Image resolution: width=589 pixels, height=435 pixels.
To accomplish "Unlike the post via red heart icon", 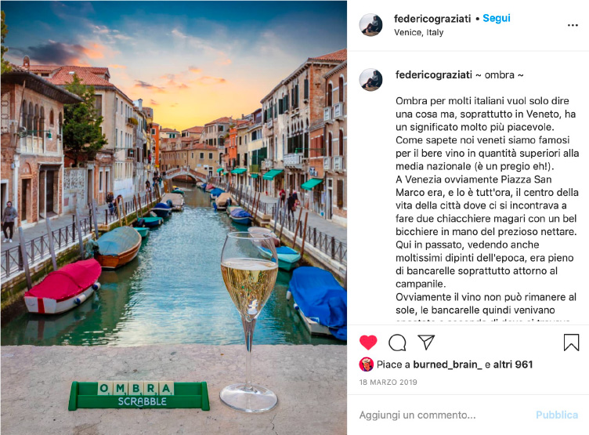I will coord(368,343).
